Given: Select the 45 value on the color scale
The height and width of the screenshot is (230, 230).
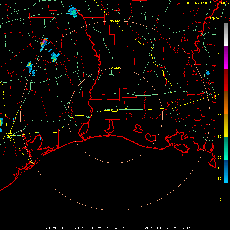Looking at the screenshot, I should pyautogui.click(x=220, y=105).
